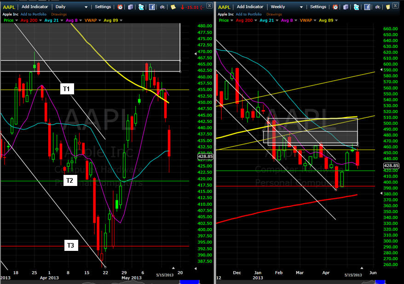Close the Weekly chart panel
This screenshot has width=404, height=284.
395,6
